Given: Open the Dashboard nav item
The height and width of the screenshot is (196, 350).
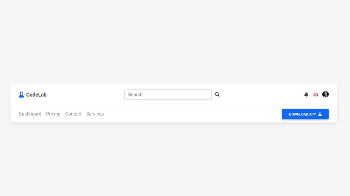Looking at the screenshot, I should coord(30,114).
